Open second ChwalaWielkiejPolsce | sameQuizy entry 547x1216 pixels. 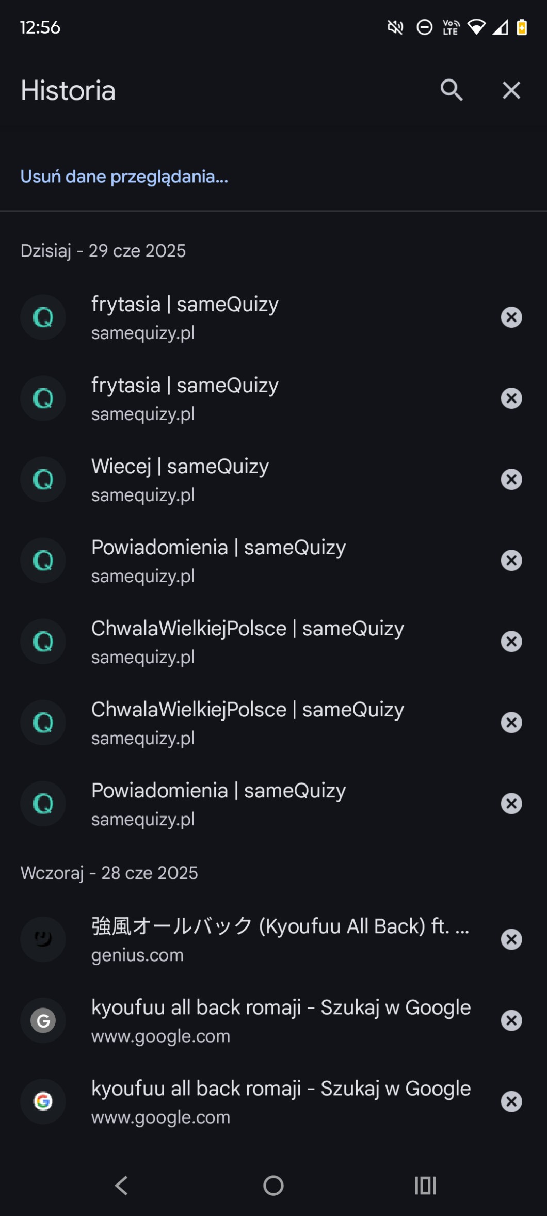248,722
